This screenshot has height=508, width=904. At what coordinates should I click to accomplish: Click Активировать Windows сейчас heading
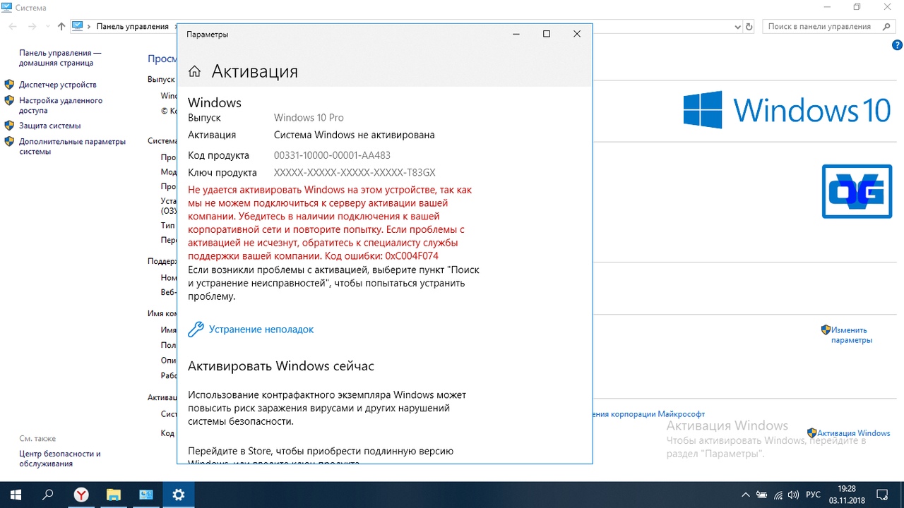[281, 366]
